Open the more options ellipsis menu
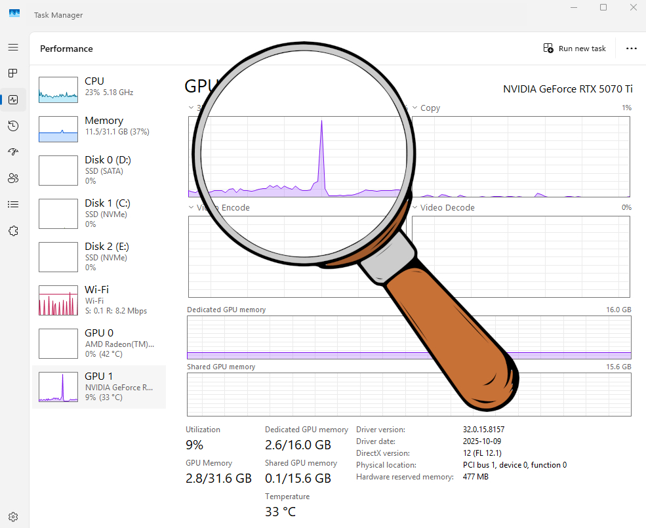 631,48
